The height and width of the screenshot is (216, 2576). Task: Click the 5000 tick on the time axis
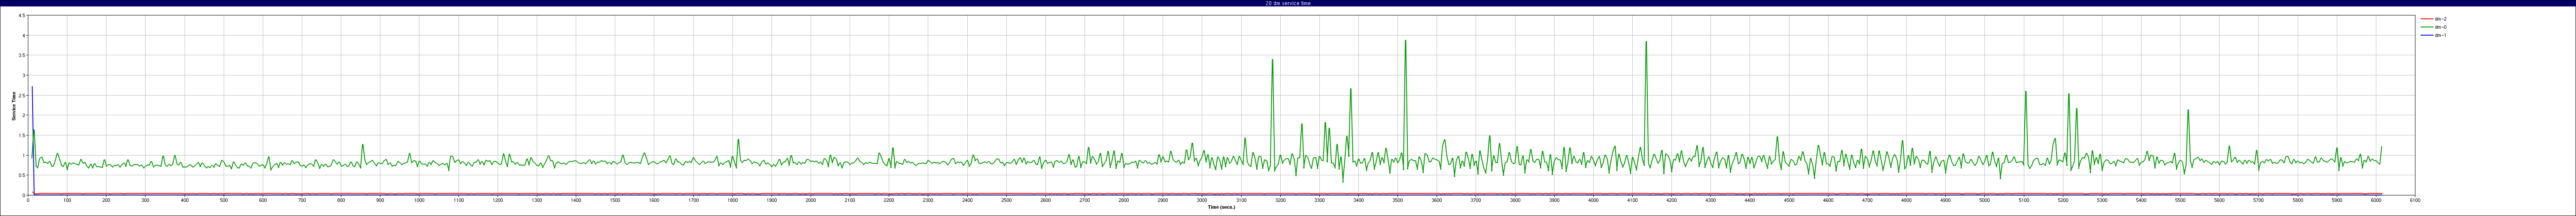click(x=1984, y=200)
